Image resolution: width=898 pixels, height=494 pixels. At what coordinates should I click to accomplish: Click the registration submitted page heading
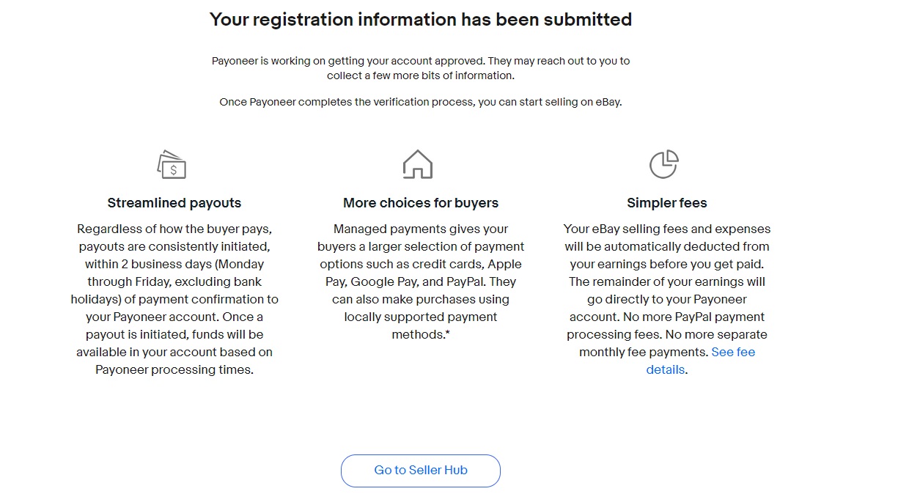[x=421, y=20]
